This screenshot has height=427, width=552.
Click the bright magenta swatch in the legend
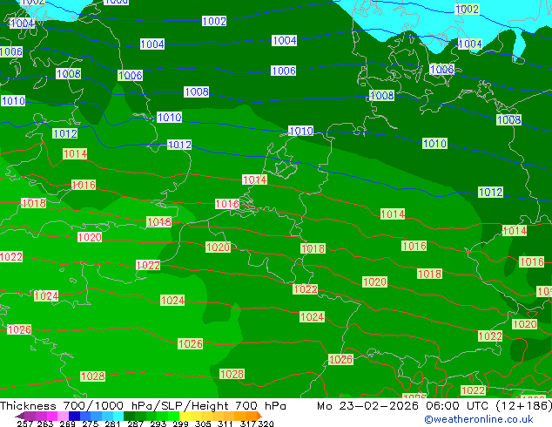point(52,416)
